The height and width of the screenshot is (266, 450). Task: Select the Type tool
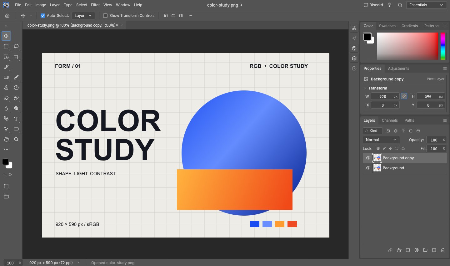pos(16,119)
